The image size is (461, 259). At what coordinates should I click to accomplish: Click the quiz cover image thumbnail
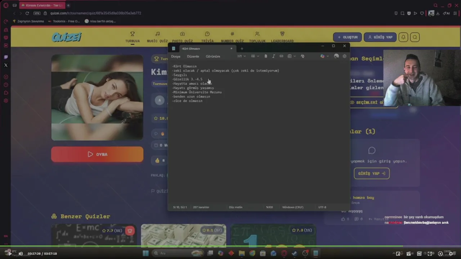pos(97,97)
